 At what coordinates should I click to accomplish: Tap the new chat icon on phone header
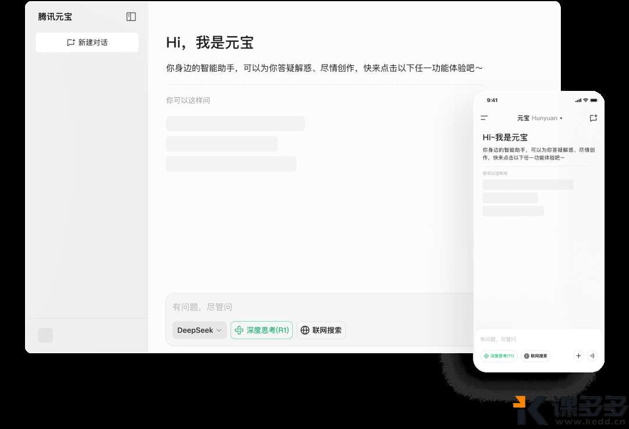pos(593,118)
